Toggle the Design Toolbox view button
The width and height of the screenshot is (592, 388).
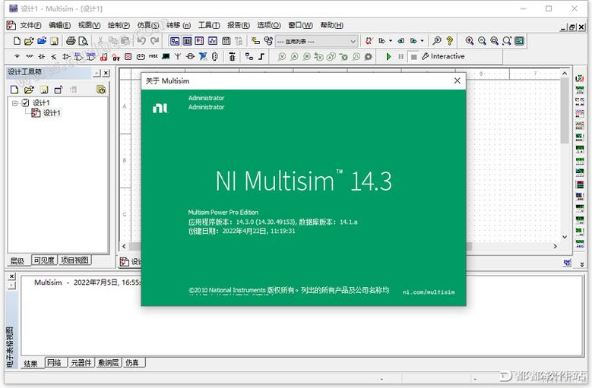point(175,41)
